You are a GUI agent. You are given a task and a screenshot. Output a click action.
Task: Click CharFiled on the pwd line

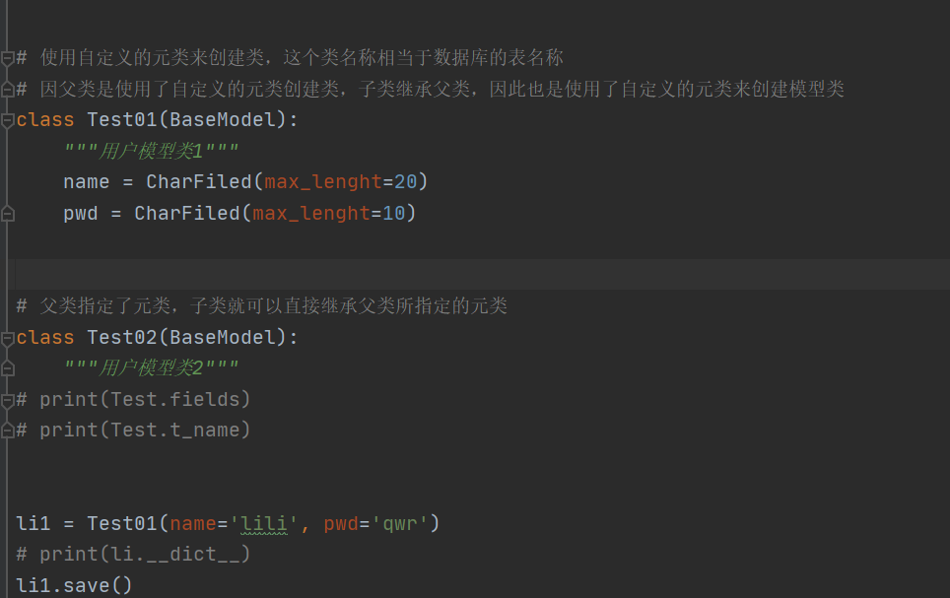(x=186, y=213)
